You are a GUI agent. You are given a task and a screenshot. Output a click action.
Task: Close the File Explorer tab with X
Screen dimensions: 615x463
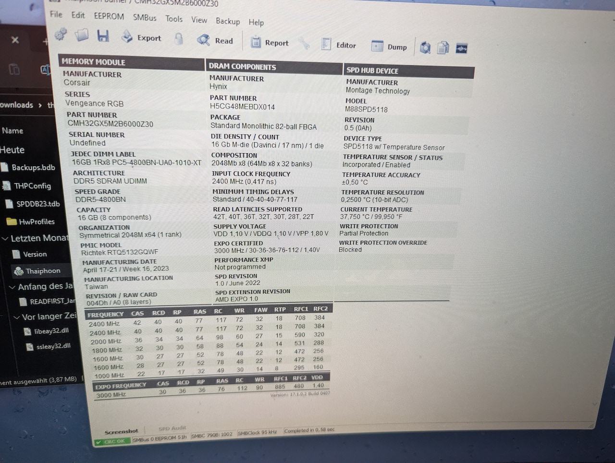tap(15, 40)
